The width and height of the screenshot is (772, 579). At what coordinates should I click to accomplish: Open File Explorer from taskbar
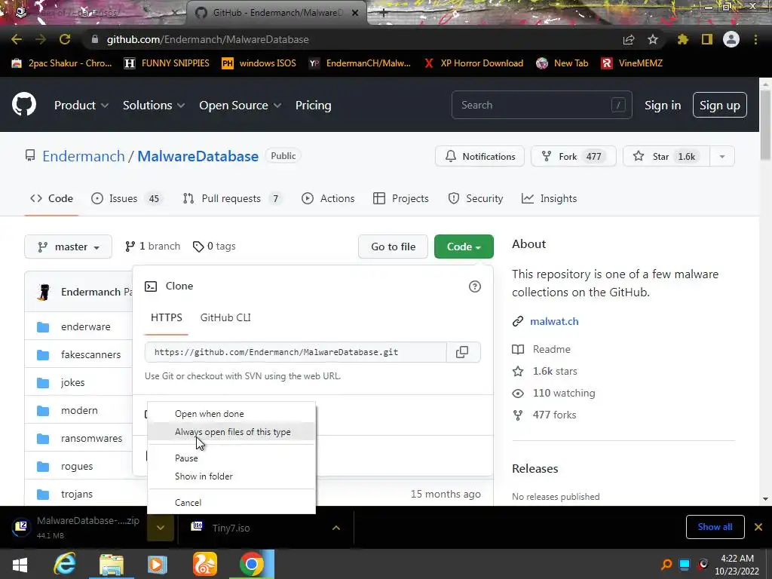(112, 564)
